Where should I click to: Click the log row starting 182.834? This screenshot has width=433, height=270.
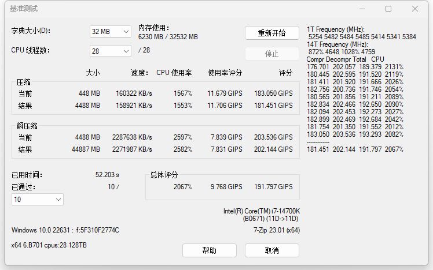(355, 104)
